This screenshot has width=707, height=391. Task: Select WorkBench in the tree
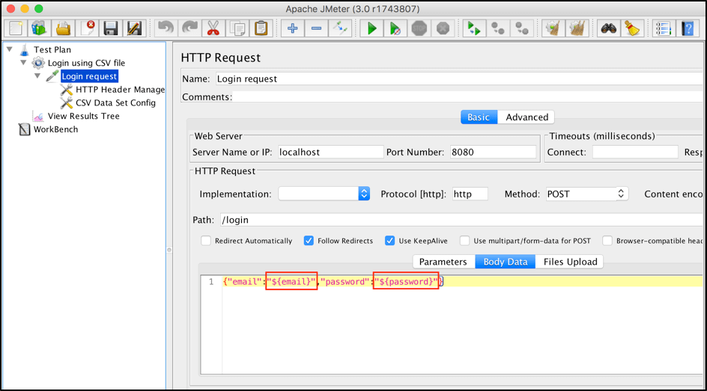[55, 129]
